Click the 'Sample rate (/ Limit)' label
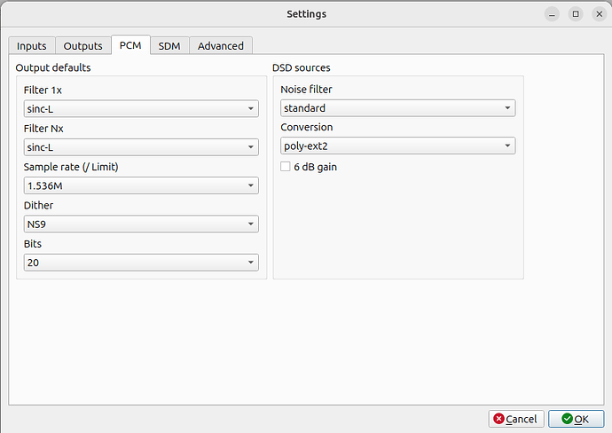Viewport: 612px width, 433px height. click(71, 167)
